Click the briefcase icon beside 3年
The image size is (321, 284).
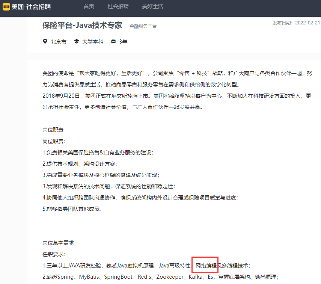point(113,41)
